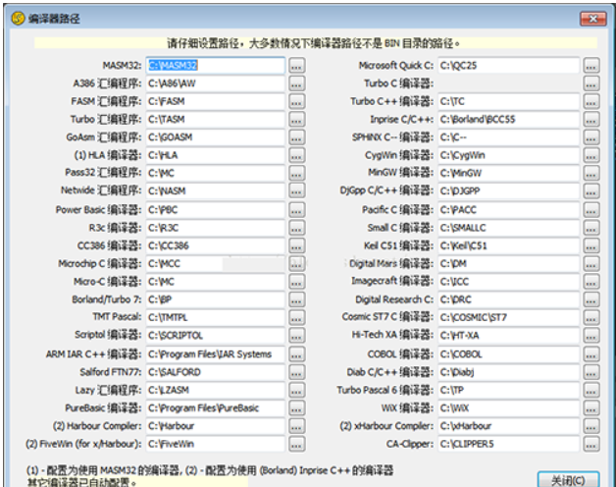Browse for Cosmic ST7 C compiler path
This screenshot has height=487, width=616.
(591, 317)
